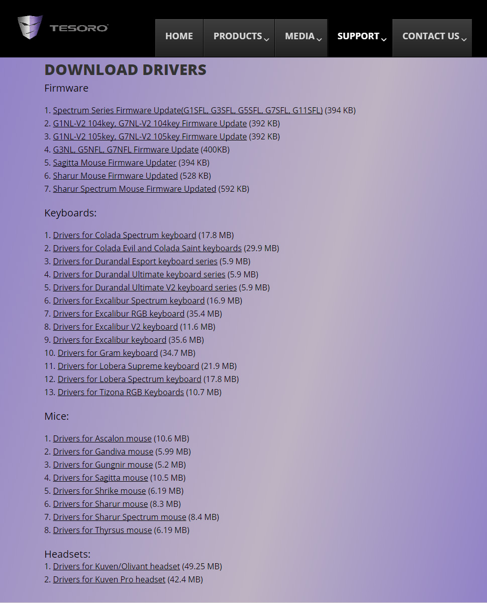Download G1NL-V2 105key Firmware Update

(150, 136)
